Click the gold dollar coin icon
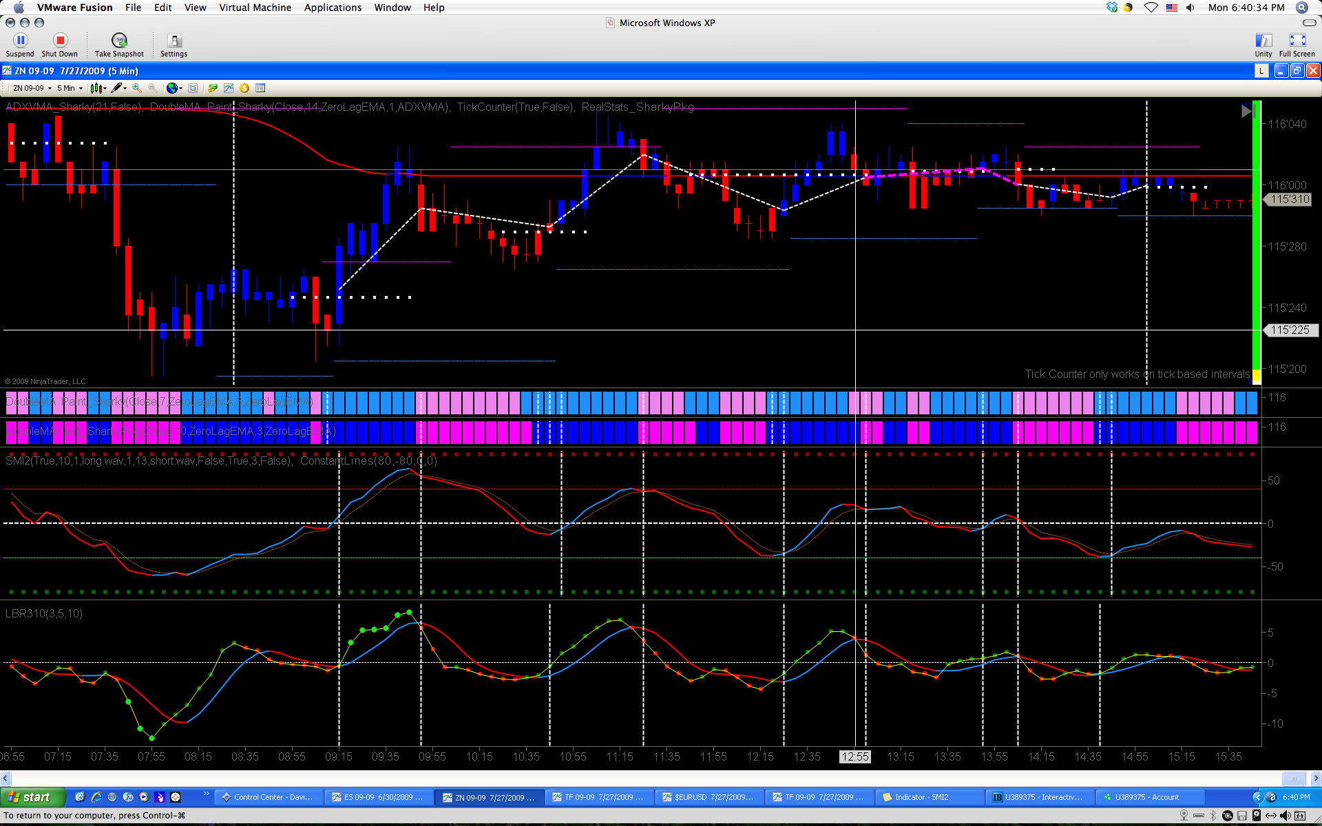 pos(244,88)
